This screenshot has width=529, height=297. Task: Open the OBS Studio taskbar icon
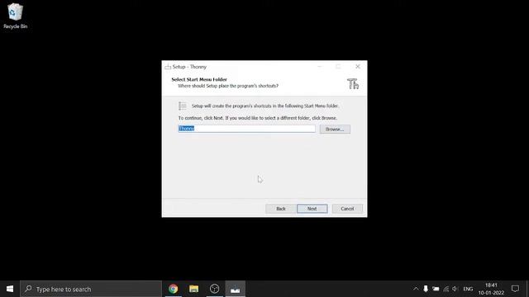point(215,289)
